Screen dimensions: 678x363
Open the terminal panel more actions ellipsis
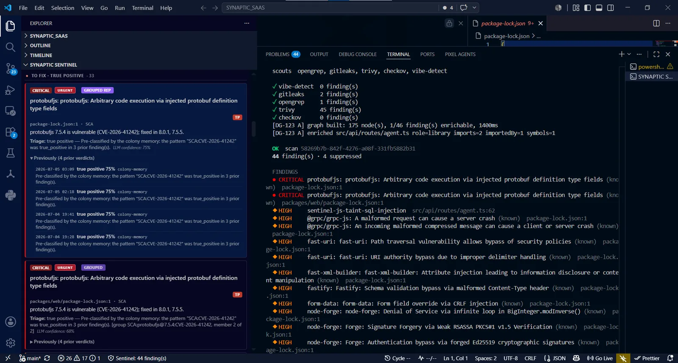pos(639,54)
